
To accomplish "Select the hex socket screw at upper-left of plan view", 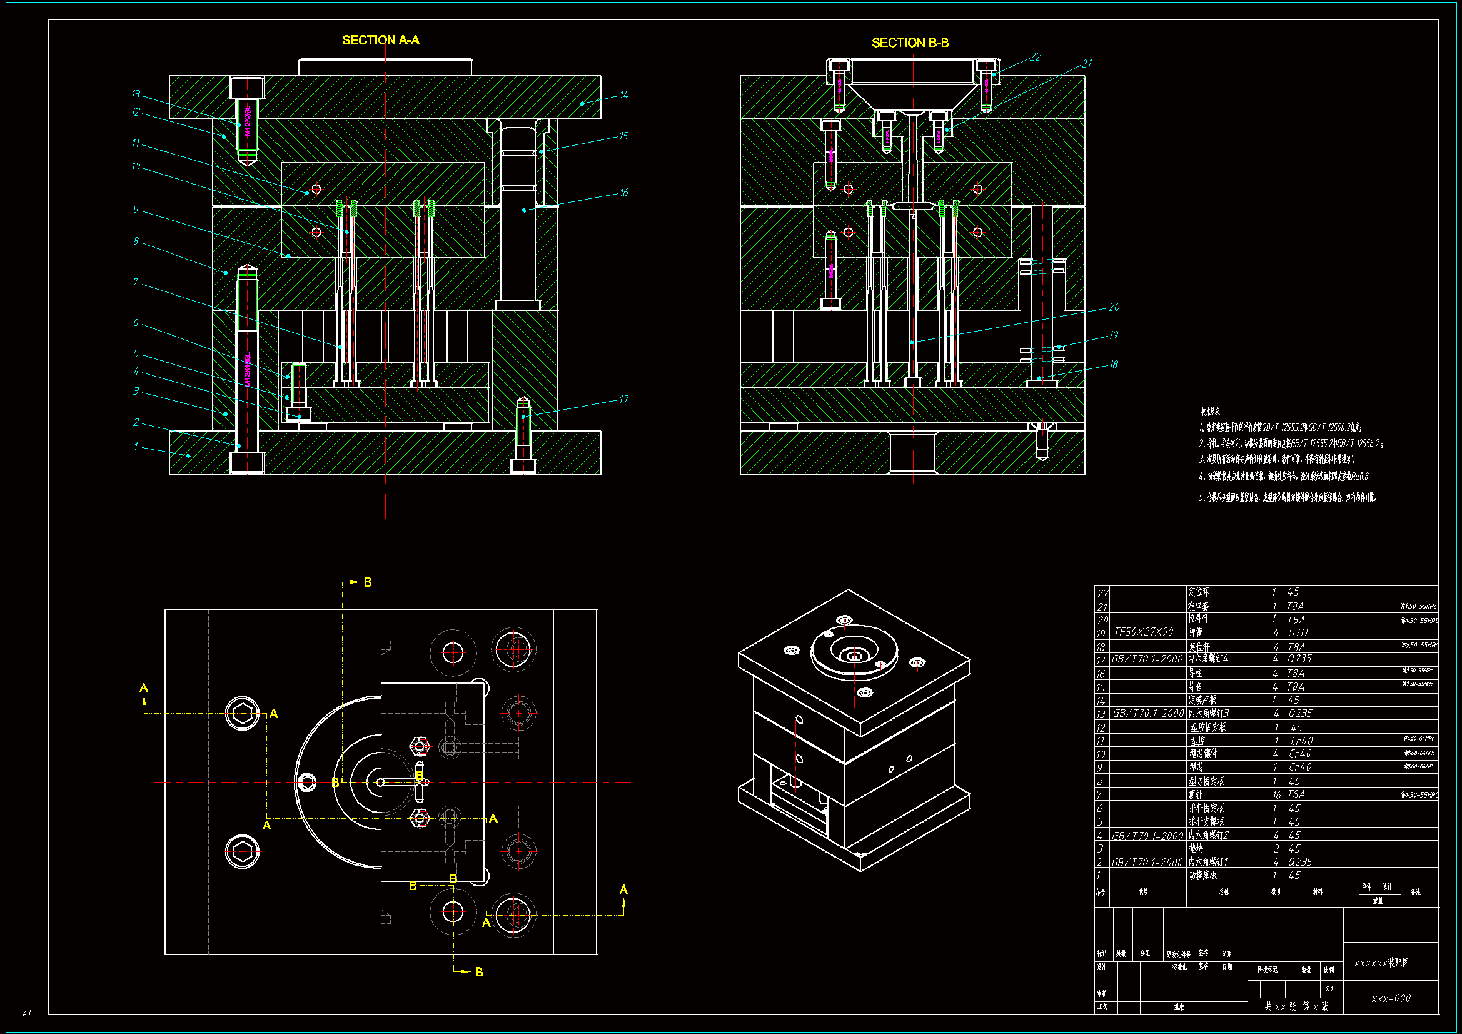I will tap(243, 714).
